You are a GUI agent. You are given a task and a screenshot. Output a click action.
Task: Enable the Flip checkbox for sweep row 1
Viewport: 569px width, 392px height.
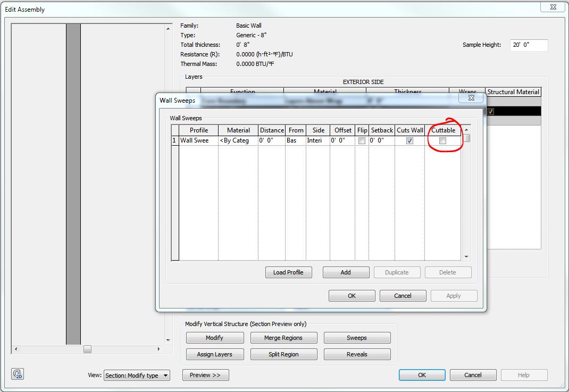[362, 141]
